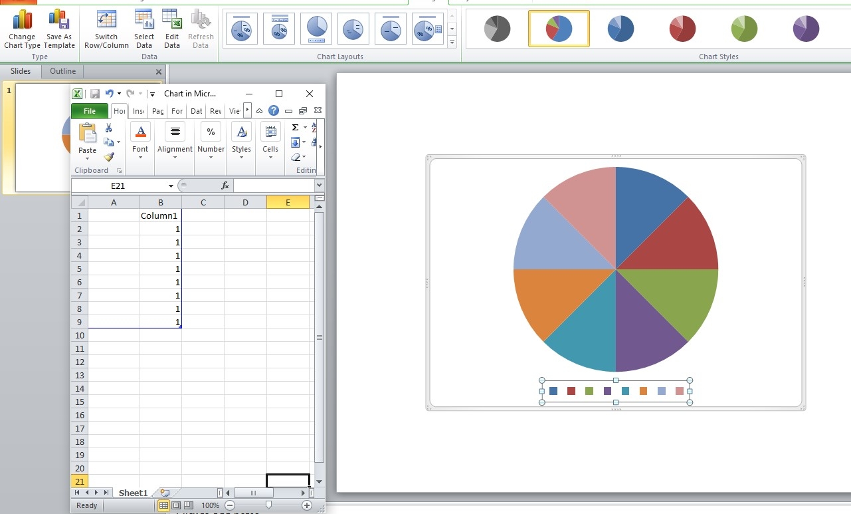Open the Excel File tab
Viewport: 851px width, 514px height.
pos(90,111)
